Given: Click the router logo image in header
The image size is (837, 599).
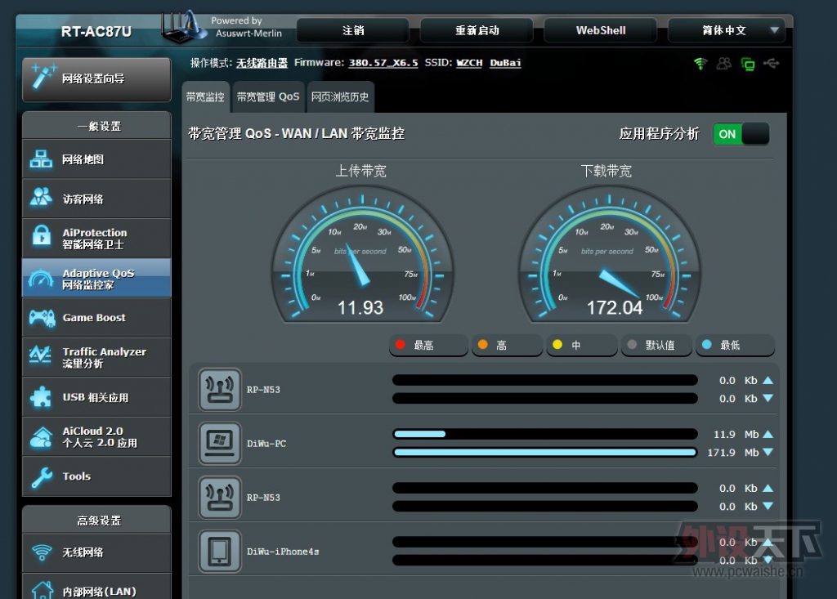Looking at the screenshot, I should click(185, 27).
